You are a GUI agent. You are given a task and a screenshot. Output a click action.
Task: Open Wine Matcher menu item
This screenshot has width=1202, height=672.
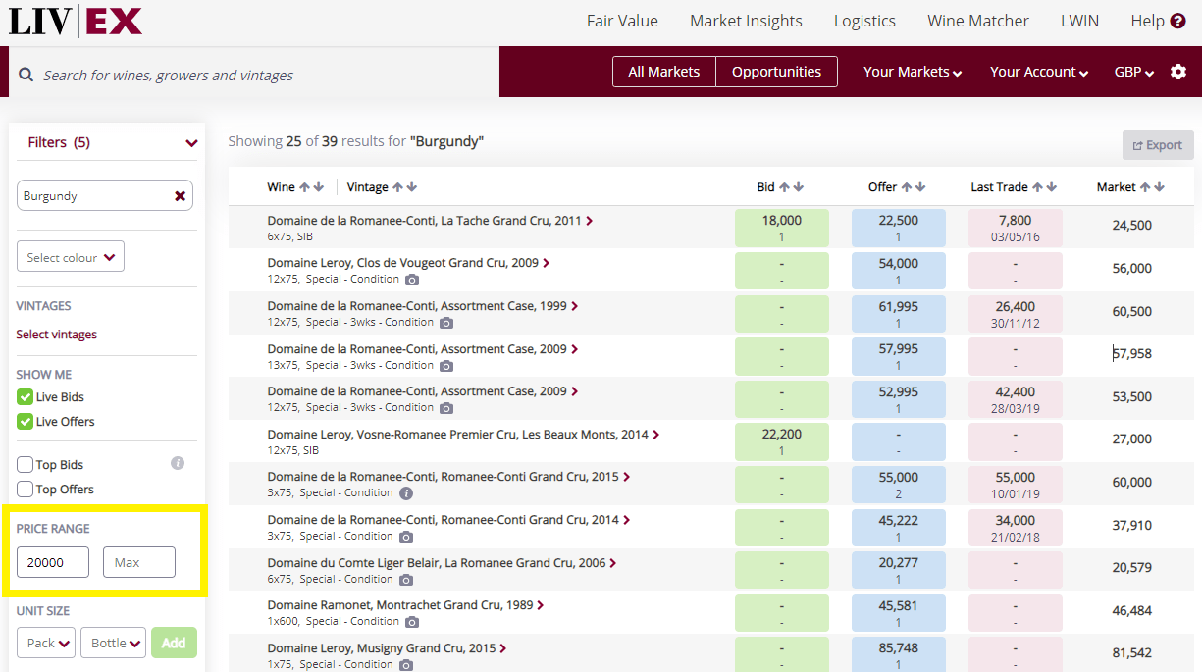tap(978, 21)
